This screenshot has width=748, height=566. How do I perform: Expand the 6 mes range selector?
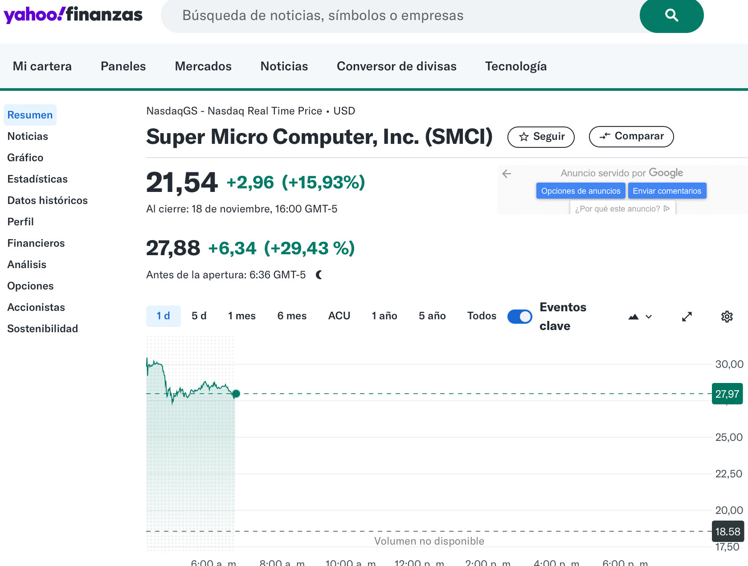(292, 316)
